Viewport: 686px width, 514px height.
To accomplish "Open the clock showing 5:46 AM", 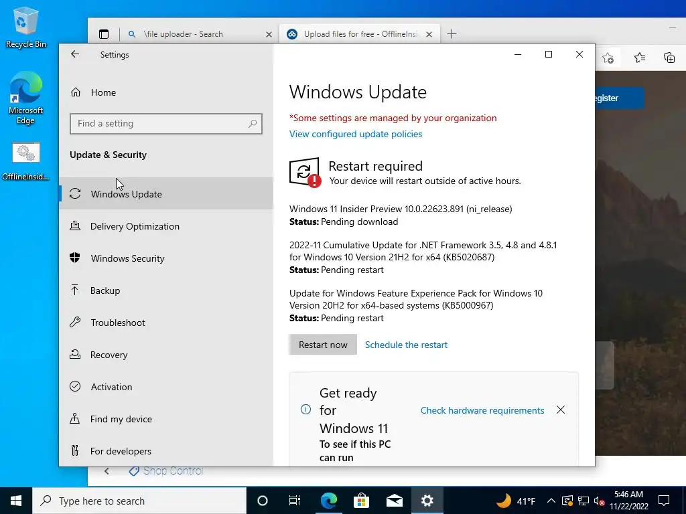I will (628, 501).
